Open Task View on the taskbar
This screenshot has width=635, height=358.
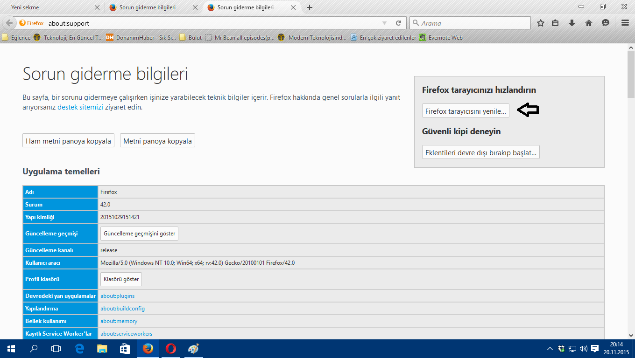(56, 349)
